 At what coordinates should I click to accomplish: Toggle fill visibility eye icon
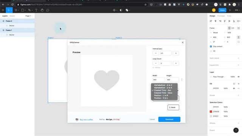pos(234,88)
